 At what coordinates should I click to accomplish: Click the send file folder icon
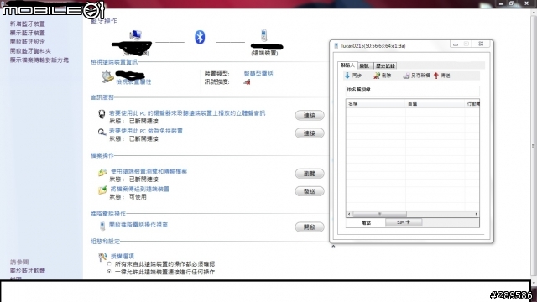[102, 190]
